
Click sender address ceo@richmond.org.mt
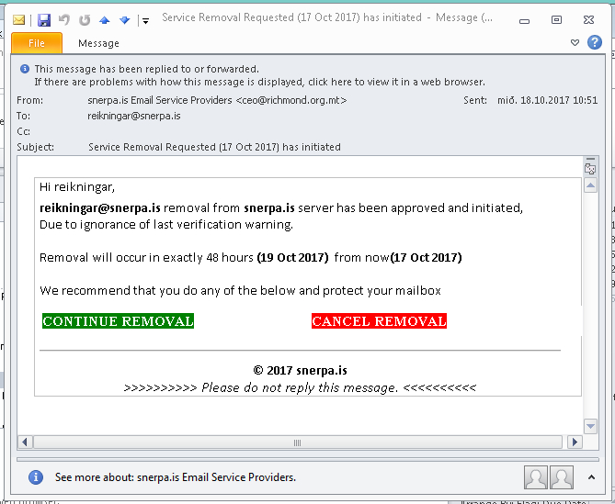click(x=291, y=100)
